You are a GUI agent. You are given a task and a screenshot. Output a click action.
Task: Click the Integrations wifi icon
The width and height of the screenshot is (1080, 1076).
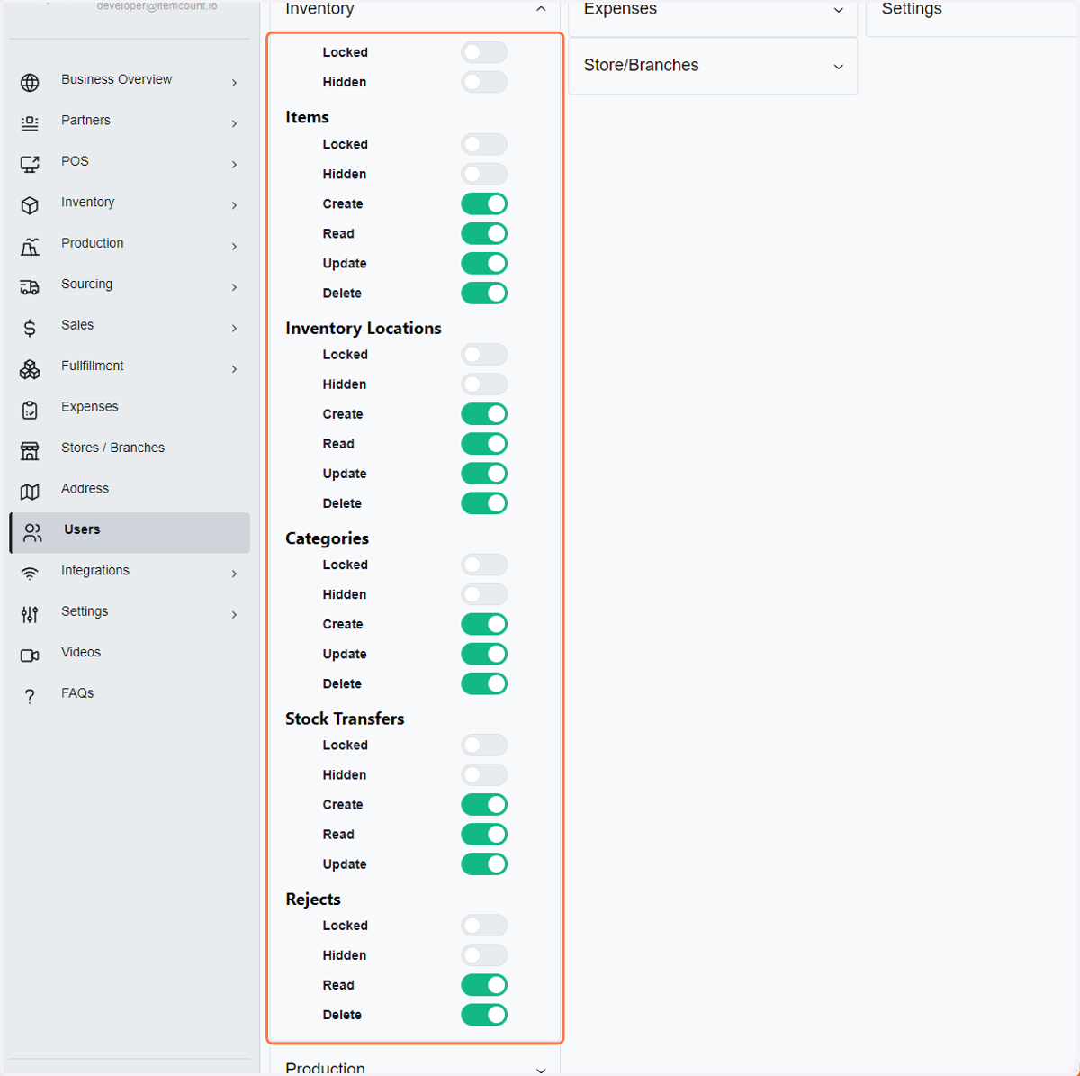(30, 574)
